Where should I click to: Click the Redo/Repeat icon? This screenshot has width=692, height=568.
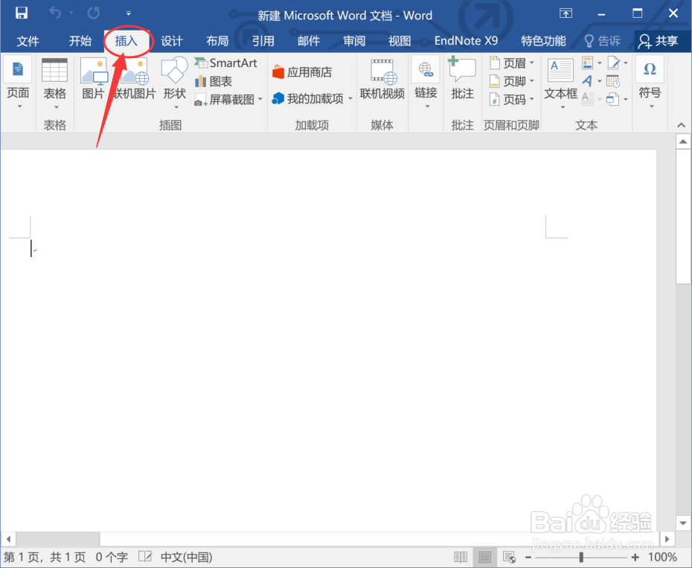click(94, 13)
